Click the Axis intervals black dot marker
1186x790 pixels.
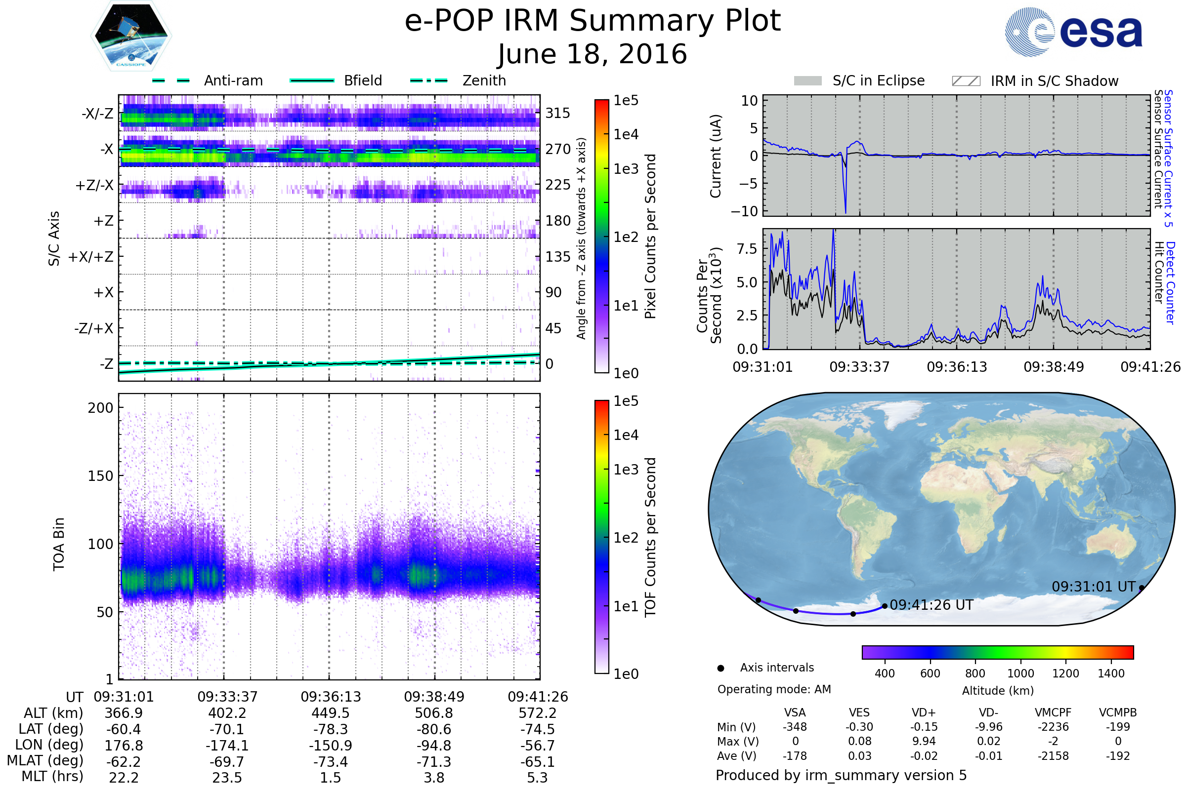pyautogui.click(x=720, y=669)
